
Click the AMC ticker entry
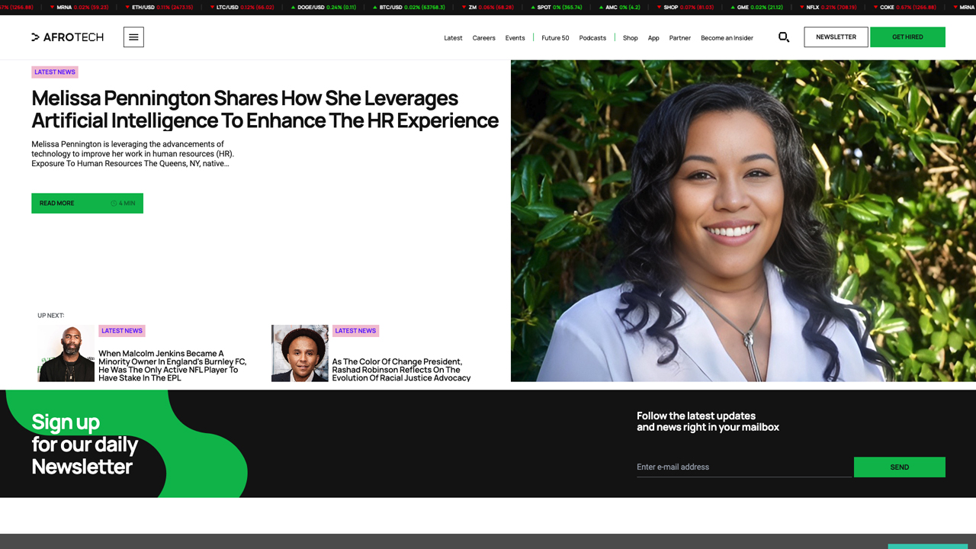tap(619, 8)
